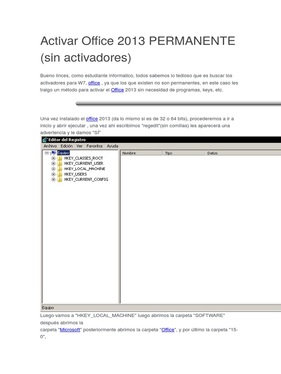Click HKEY_LOCAL_MACHINE folder icon
Image resolution: width=281 pixels, height=374 pixels.
(x=60, y=169)
